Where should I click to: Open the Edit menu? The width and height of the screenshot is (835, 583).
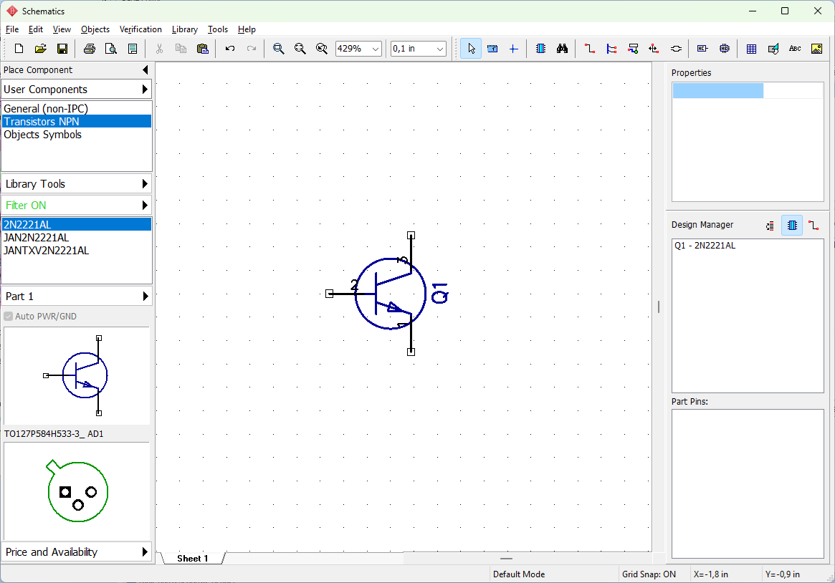(x=36, y=29)
